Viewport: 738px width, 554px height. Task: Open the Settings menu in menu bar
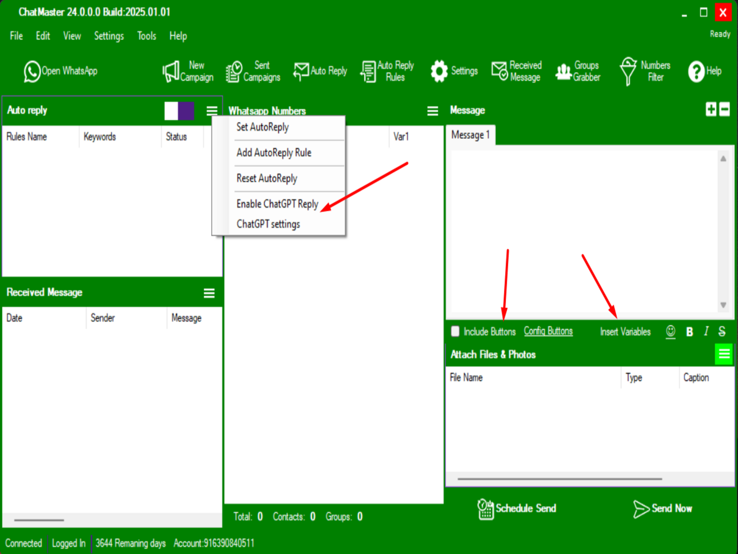coord(109,36)
